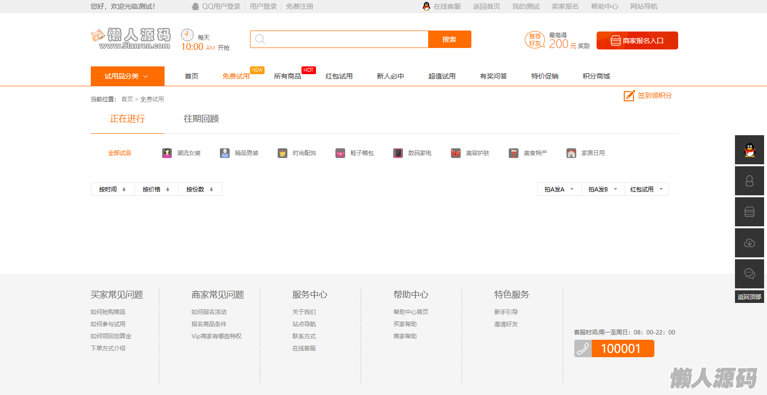Sort results by 按价格
The image size is (767, 395).
(156, 190)
